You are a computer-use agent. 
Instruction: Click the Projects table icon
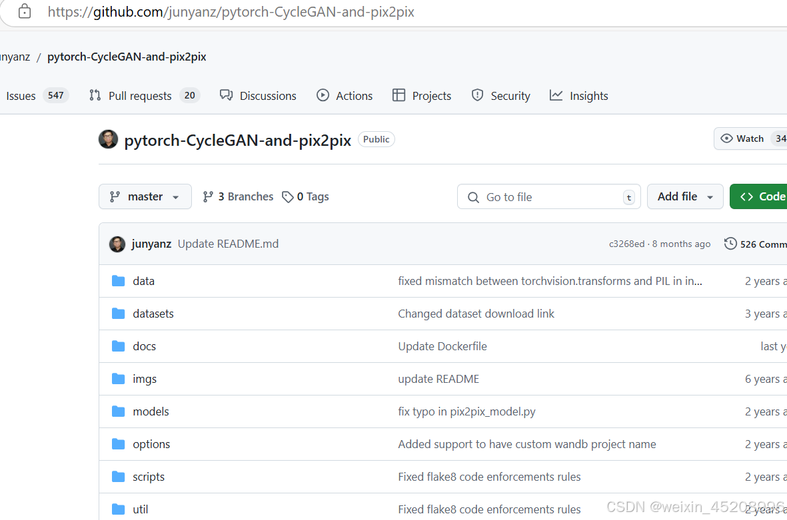(398, 95)
